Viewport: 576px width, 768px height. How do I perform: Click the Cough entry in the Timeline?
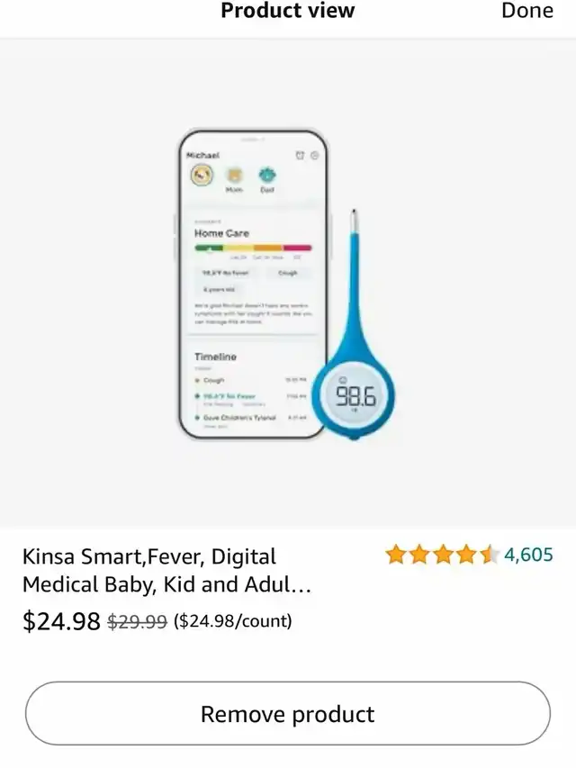coord(213,380)
